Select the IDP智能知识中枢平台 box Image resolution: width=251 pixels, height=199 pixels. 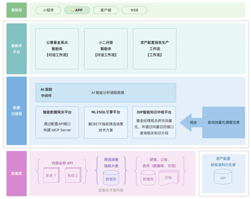(x=154, y=122)
